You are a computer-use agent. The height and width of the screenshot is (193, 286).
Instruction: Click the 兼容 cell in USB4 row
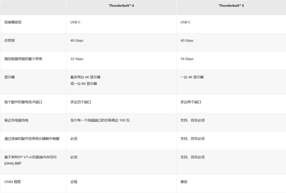[x=184, y=182]
